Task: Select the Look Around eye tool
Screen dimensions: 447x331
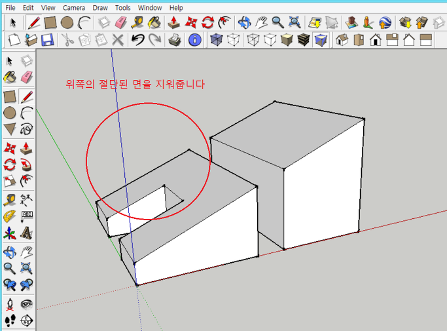Action: pos(27,304)
